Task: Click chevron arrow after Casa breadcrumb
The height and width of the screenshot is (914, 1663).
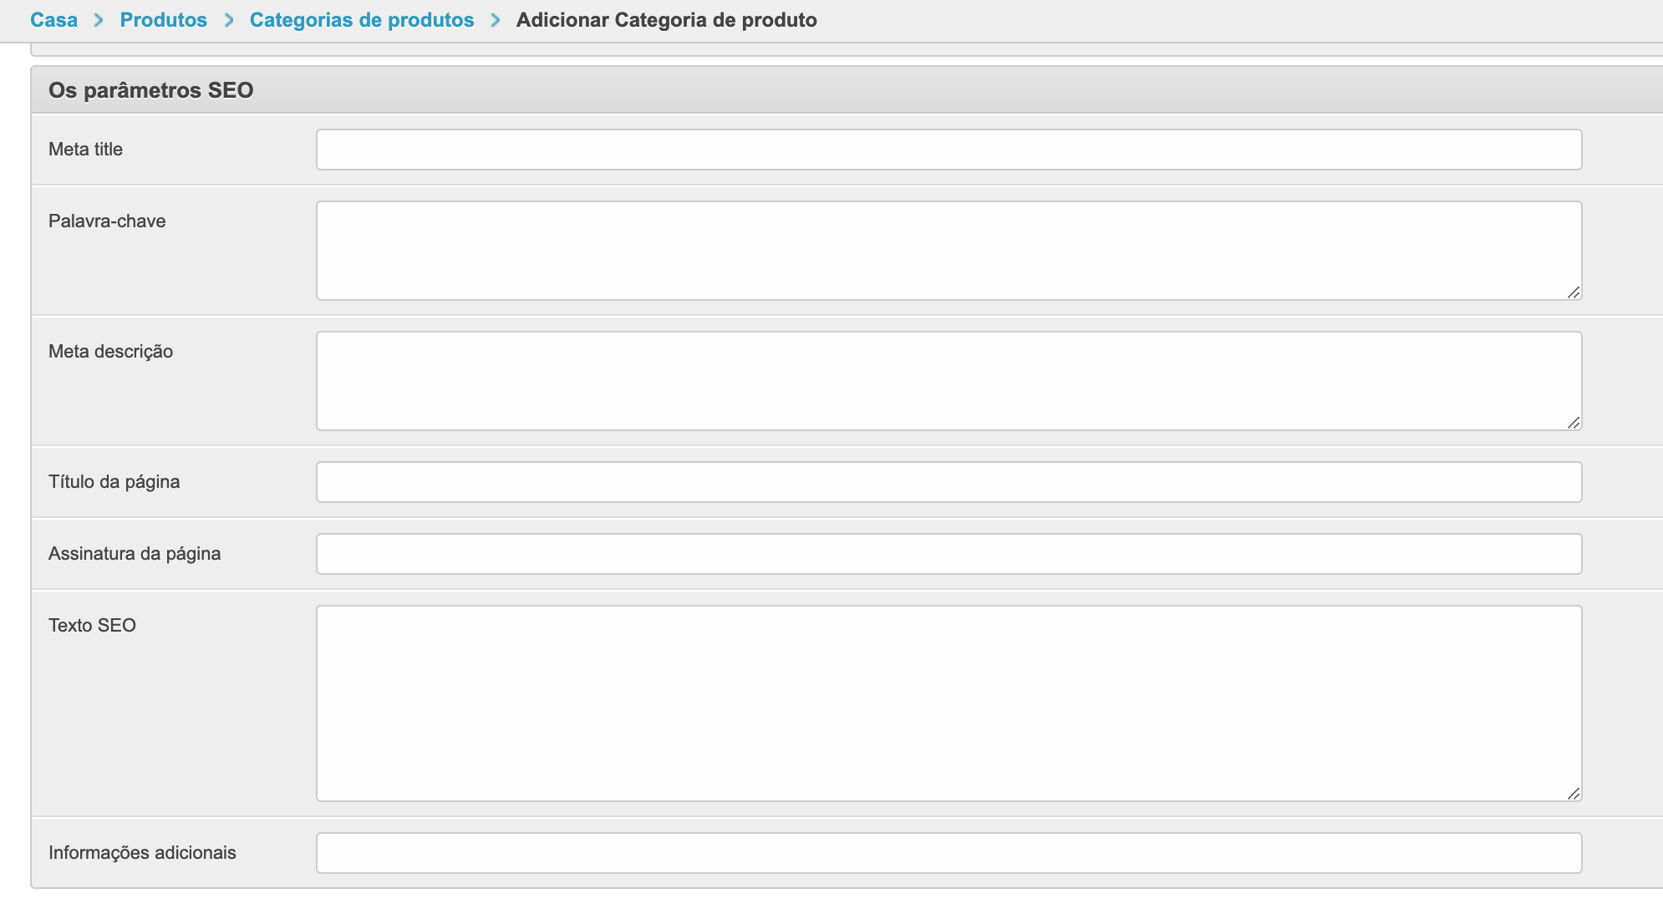Action: coord(99,20)
